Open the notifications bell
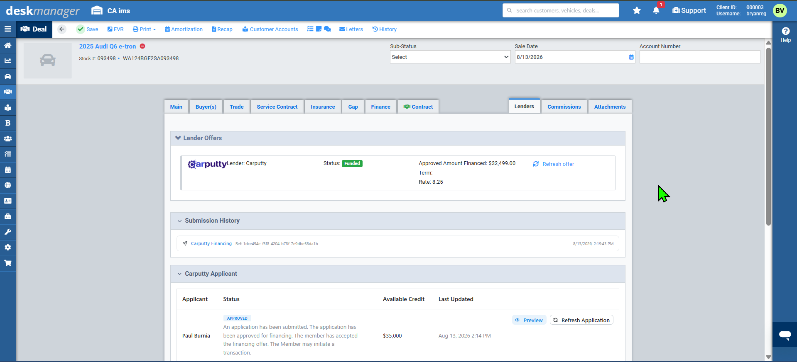This screenshot has height=362, width=797. pos(656,10)
